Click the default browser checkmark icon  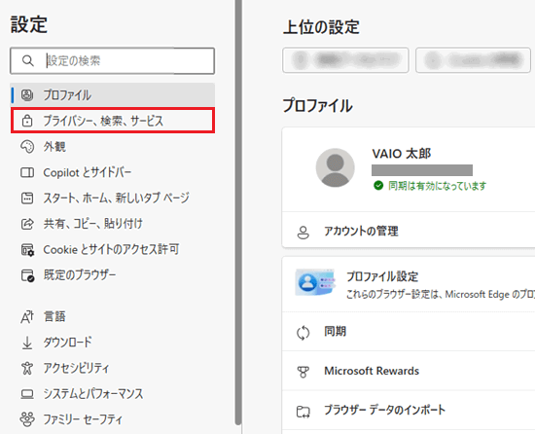(27, 275)
